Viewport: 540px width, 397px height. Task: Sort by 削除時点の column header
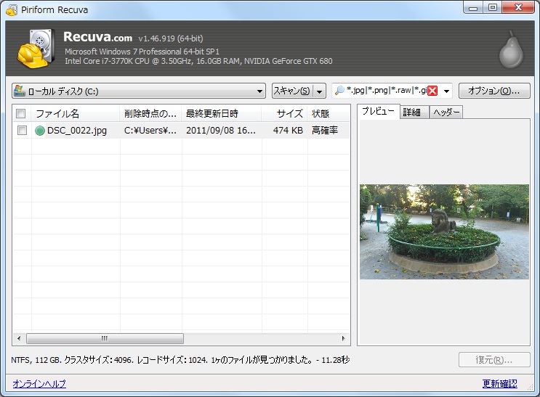[151, 113]
